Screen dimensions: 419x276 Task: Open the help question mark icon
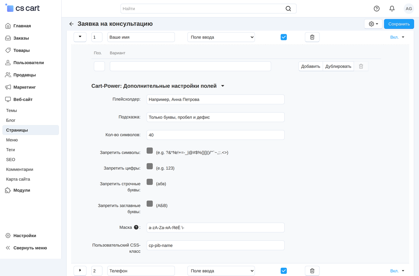pyautogui.click(x=376, y=9)
